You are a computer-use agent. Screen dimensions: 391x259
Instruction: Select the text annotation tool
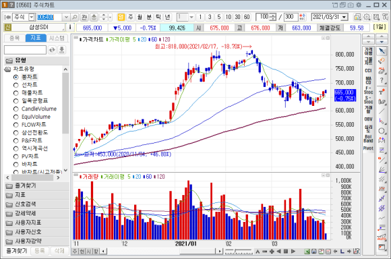pyautogui.click(x=382, y=92)
